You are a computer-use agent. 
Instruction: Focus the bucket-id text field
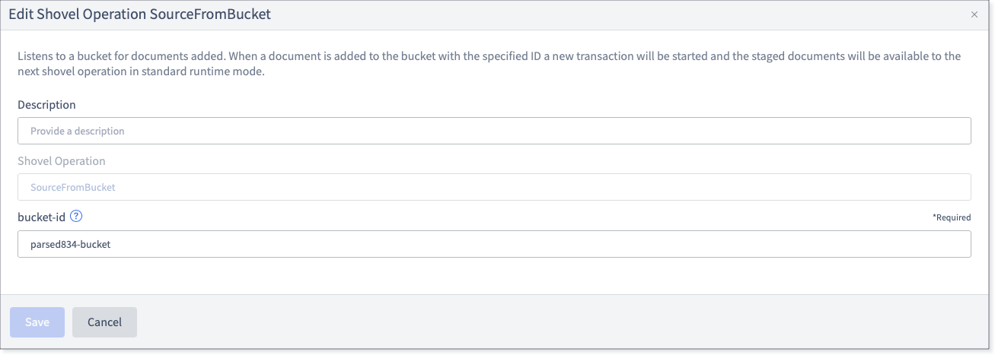[x=494, y=244]
